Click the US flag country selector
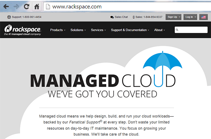The image size is (211, 139). click(204, 17)
